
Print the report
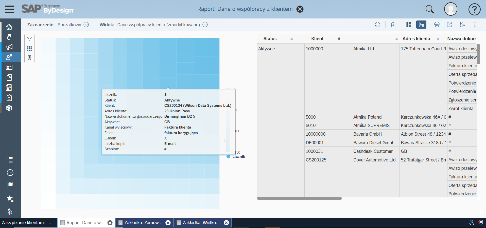pos(437,25)
